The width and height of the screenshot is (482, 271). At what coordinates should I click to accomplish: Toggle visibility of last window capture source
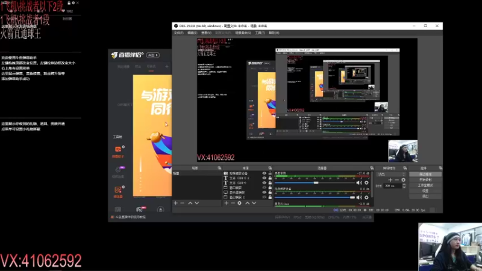(264, 197)
